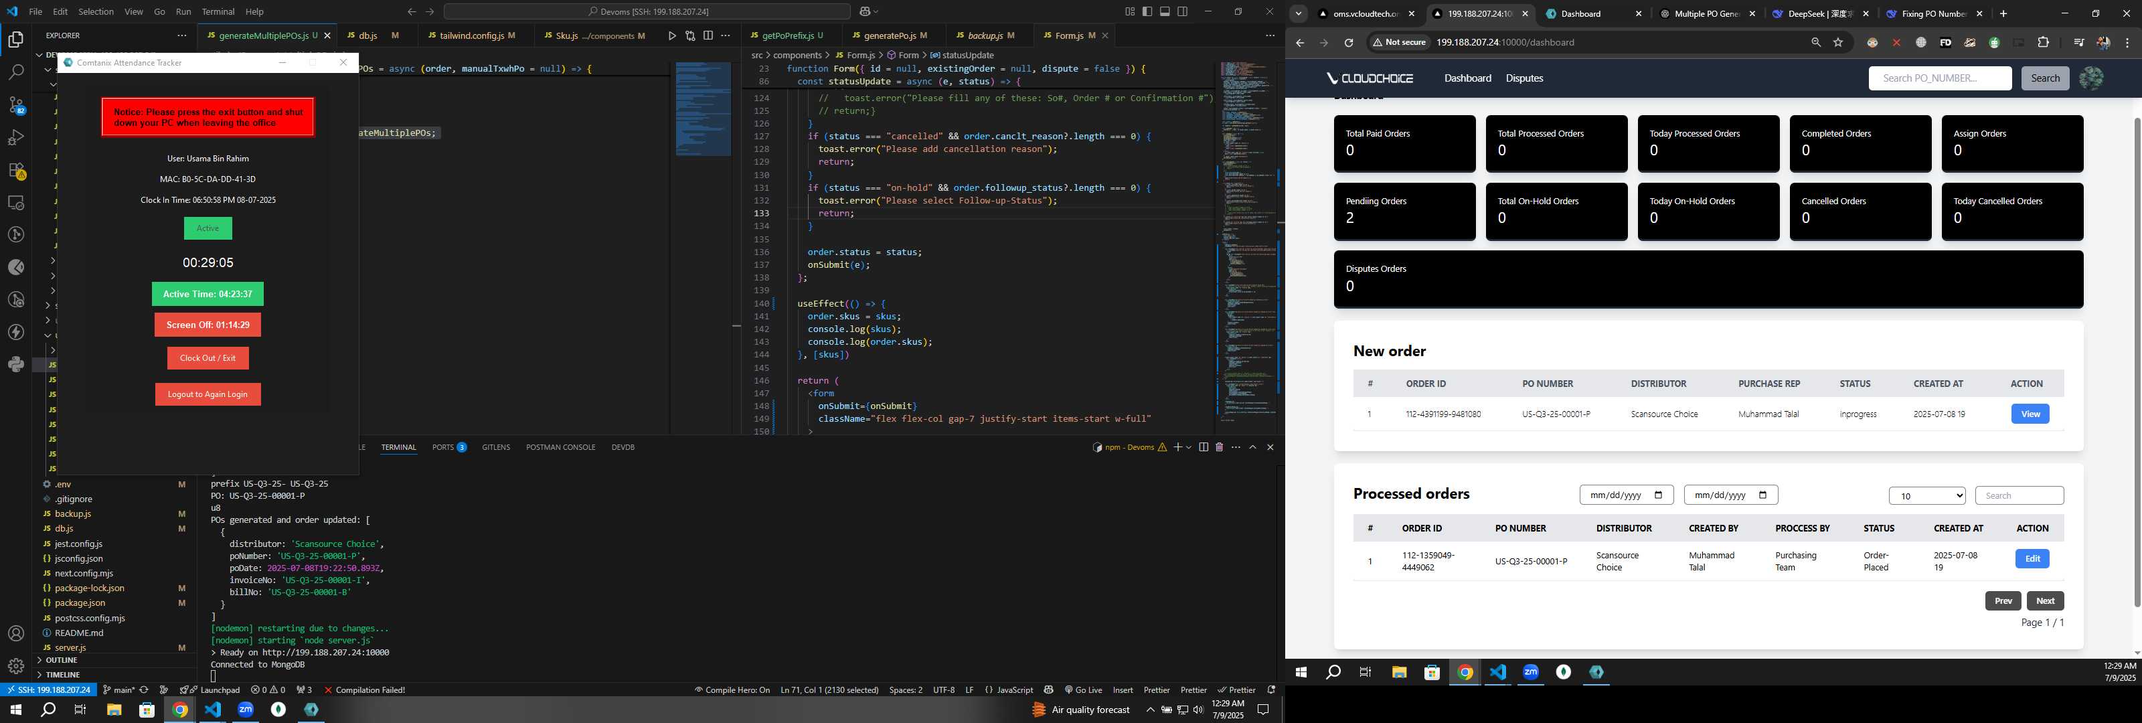
Task: Run the file with the editor play icon
Action: (672, 35)
